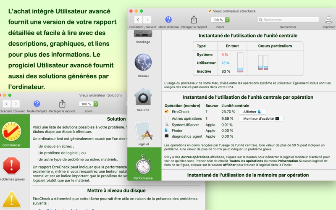Go forward in the Solution window

click(x=16, y=104)
